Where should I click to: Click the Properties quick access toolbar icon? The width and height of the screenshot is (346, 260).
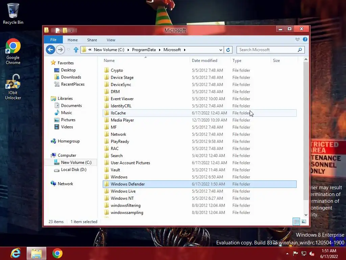pos(57,30)
